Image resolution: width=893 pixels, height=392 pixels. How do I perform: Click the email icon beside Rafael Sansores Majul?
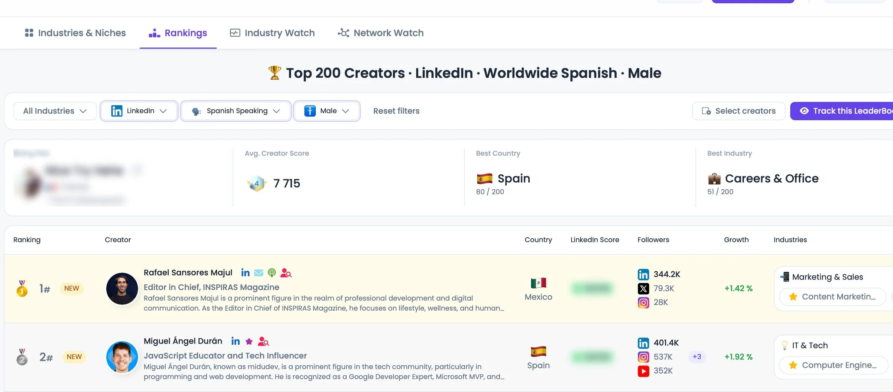[x=259, y=273]
